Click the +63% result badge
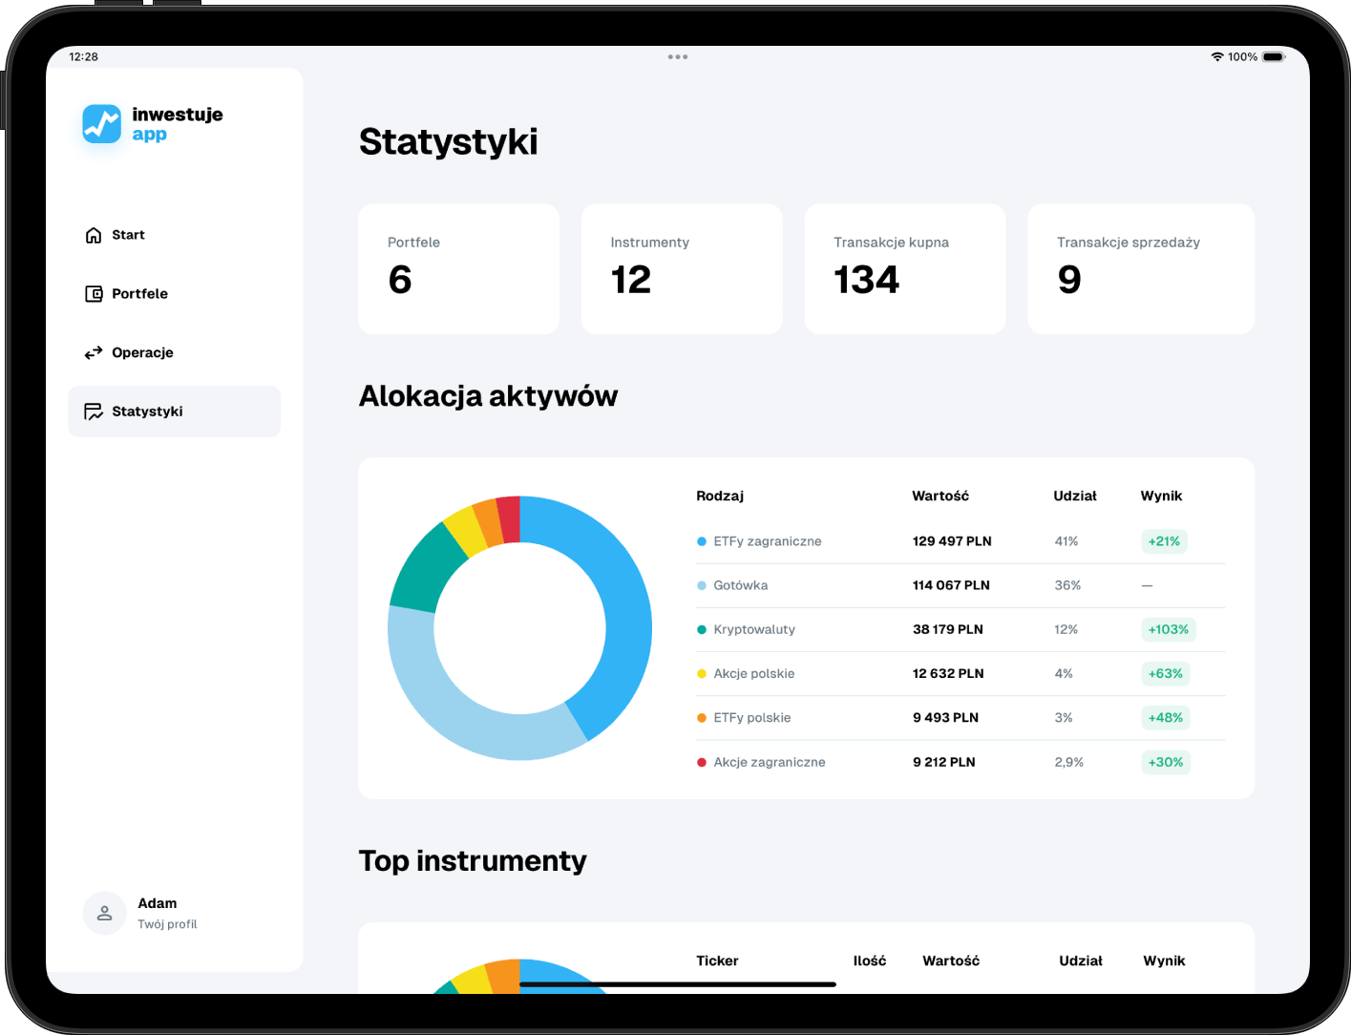Screen dimensions: 1351x1035 click(1166, 674)
